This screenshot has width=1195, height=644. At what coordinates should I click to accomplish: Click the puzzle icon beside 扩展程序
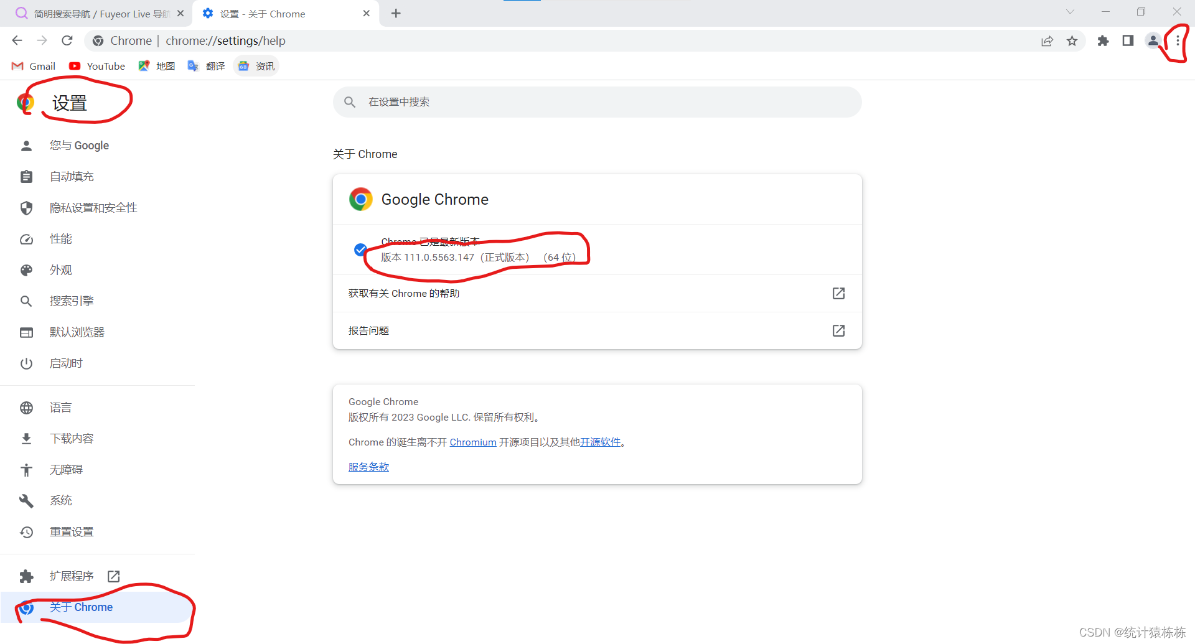[26, 576]
